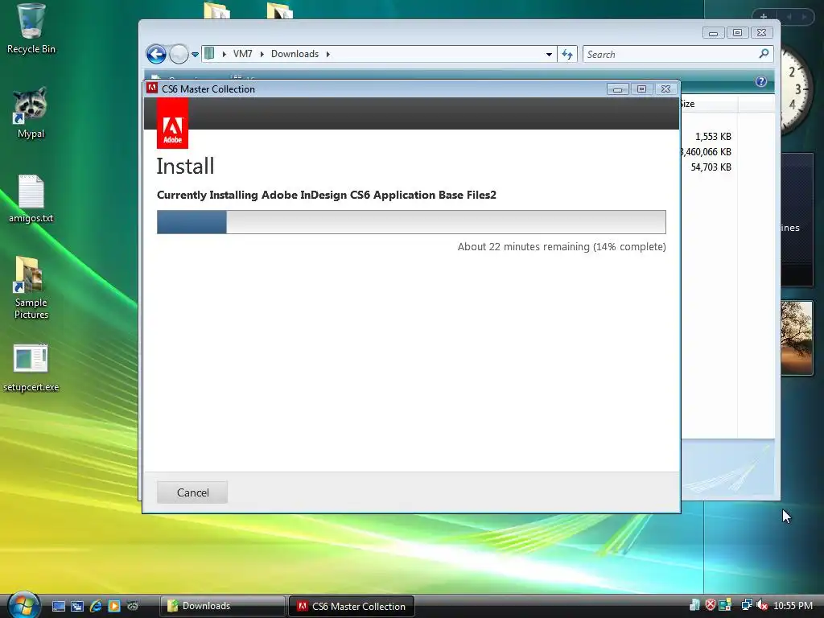824x618 pixels.
Task: Open the address bar history dropdown
Action: click(x=549, y=54)
